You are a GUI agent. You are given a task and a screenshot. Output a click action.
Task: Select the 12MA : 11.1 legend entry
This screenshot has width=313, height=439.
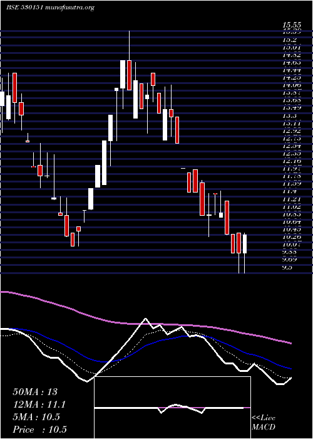coord(39,404)
